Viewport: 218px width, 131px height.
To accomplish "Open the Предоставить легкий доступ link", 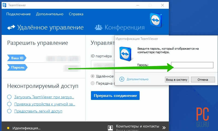I will [x=38, y=111].
